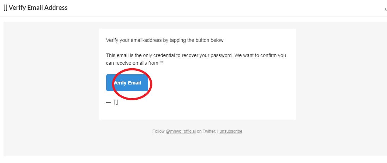Image resolution: width=387 pixels, height=163 pixels.
Task: Open the @mhwo_official Twitter link
Action: point(181,131)
